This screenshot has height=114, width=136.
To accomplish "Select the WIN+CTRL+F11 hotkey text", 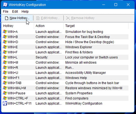I will click(20, 103).
